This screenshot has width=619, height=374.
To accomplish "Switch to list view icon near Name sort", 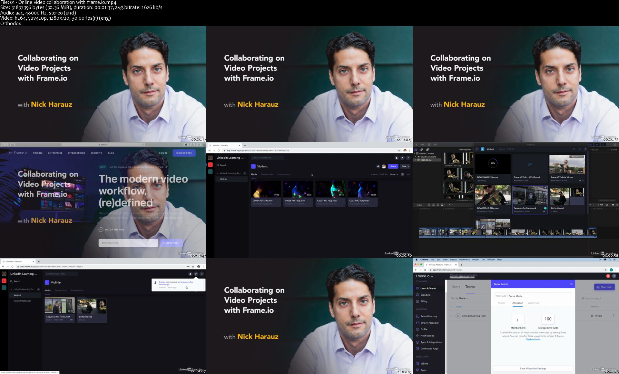I will (x=402, y=174).
